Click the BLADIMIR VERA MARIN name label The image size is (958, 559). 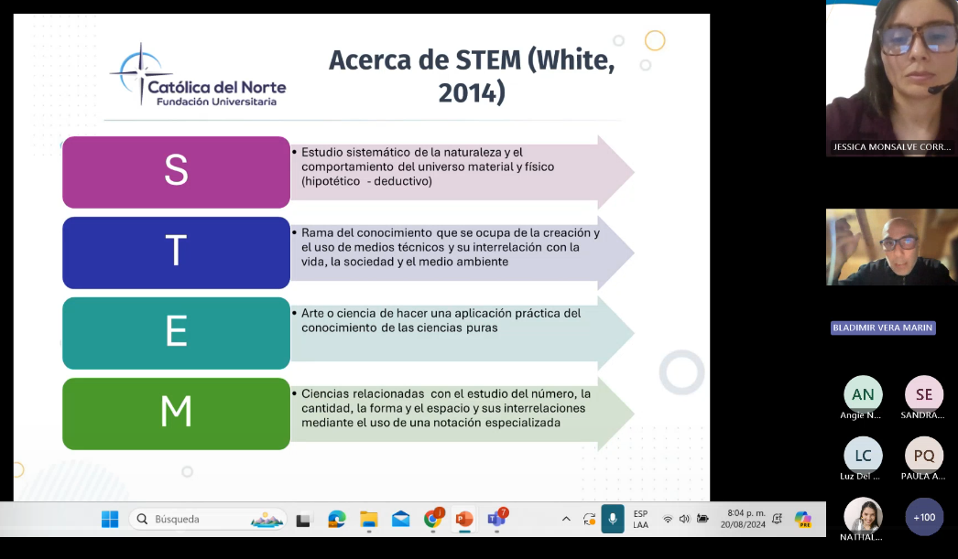tap(883, 328)
